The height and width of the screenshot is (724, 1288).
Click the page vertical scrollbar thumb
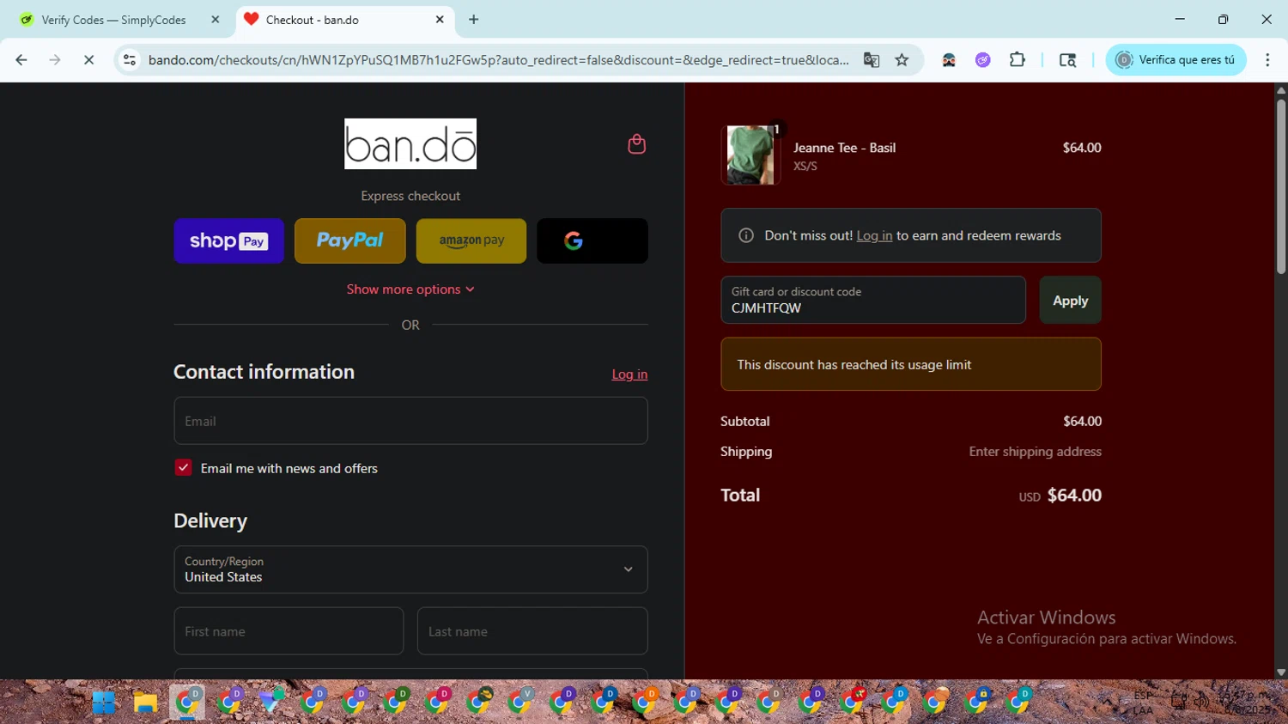click(x=1281, y=186)
